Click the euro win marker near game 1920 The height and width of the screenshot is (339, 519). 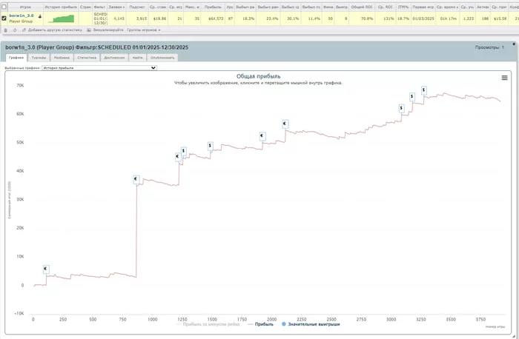point(262,135)
